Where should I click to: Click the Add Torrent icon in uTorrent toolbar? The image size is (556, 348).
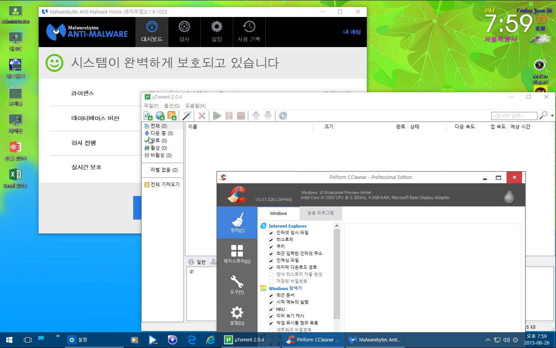tap(148, 116)
